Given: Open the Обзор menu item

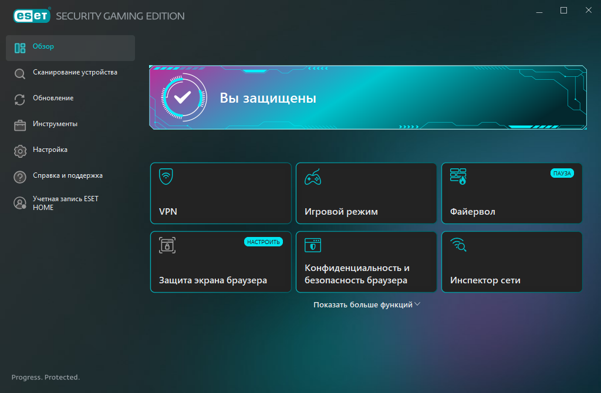Looking at the screenshot, I should (x=70, y=48).
